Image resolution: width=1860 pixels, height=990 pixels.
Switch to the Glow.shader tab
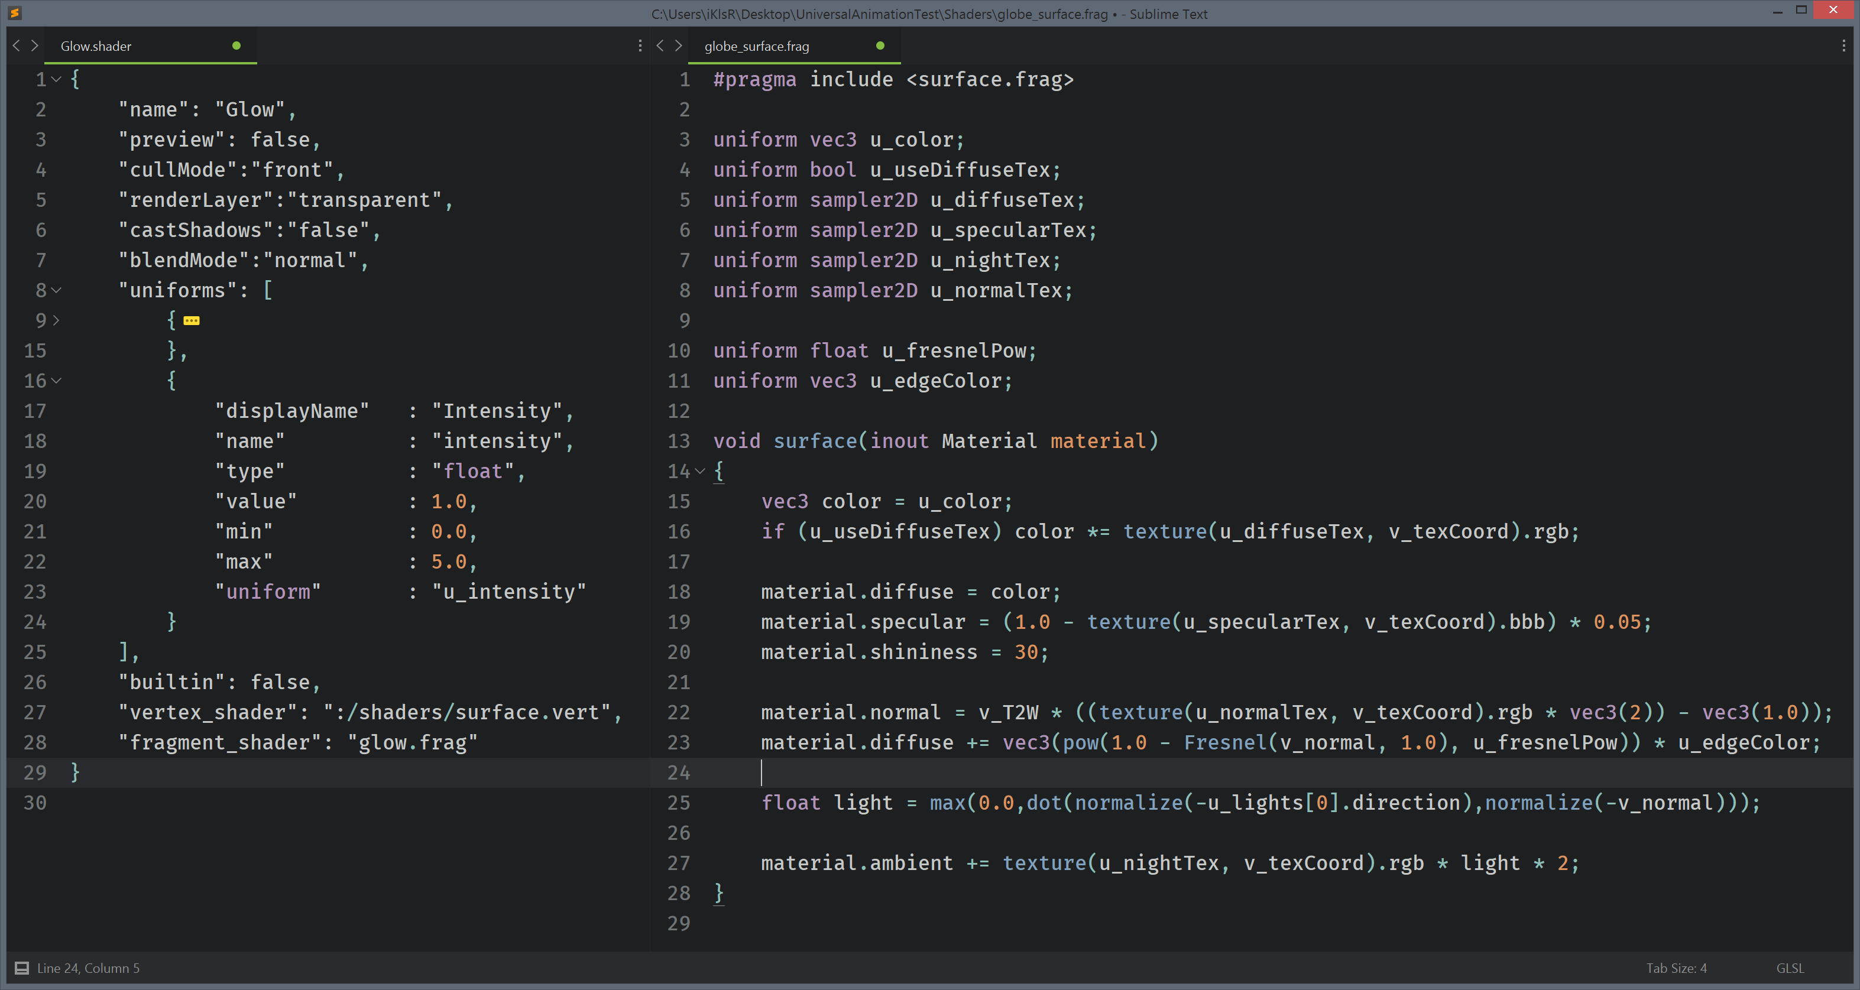tap(96, 46)
